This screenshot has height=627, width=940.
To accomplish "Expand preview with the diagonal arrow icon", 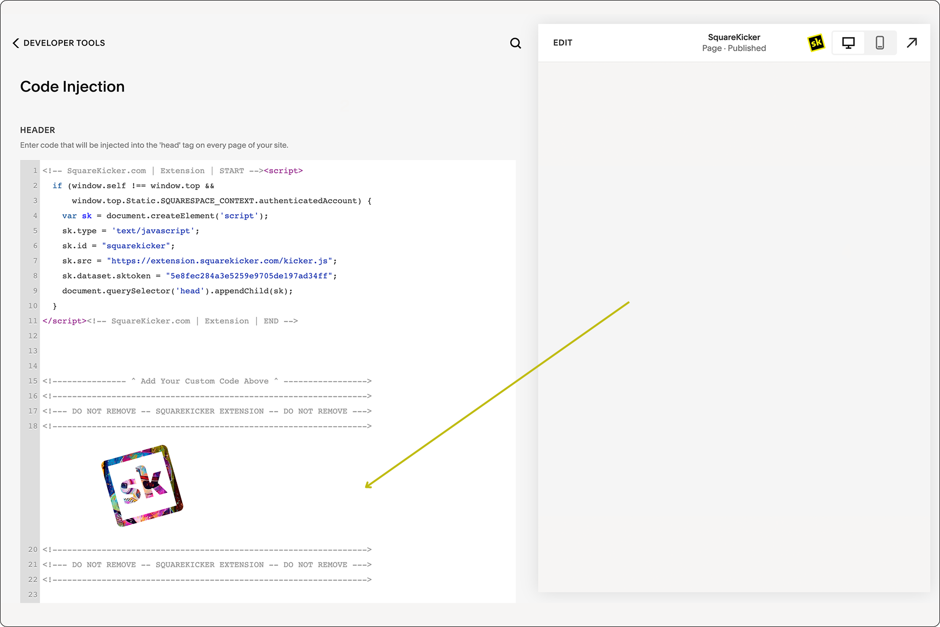I will [912, 43].
